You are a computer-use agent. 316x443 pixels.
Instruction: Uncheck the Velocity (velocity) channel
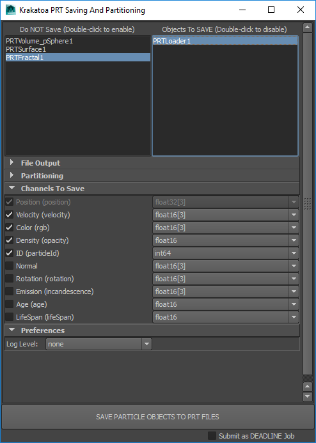[x=10, y=215]
